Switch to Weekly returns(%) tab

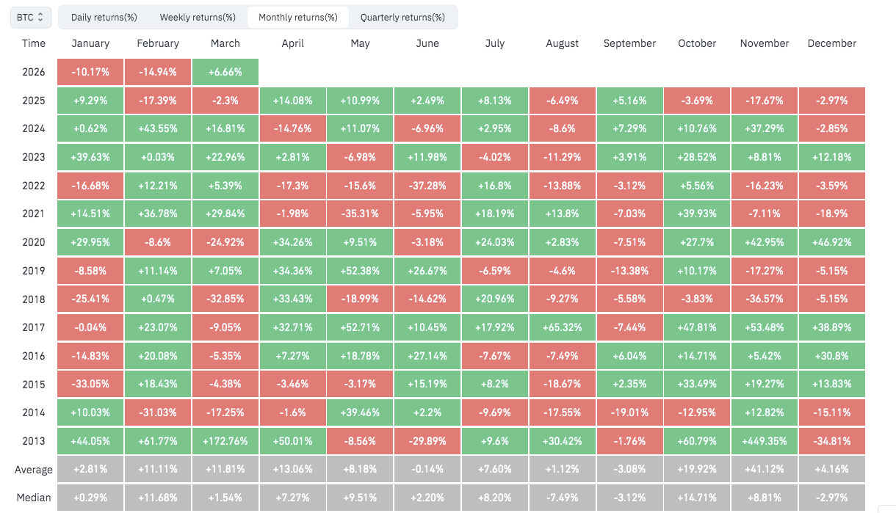tap(198, 17)
